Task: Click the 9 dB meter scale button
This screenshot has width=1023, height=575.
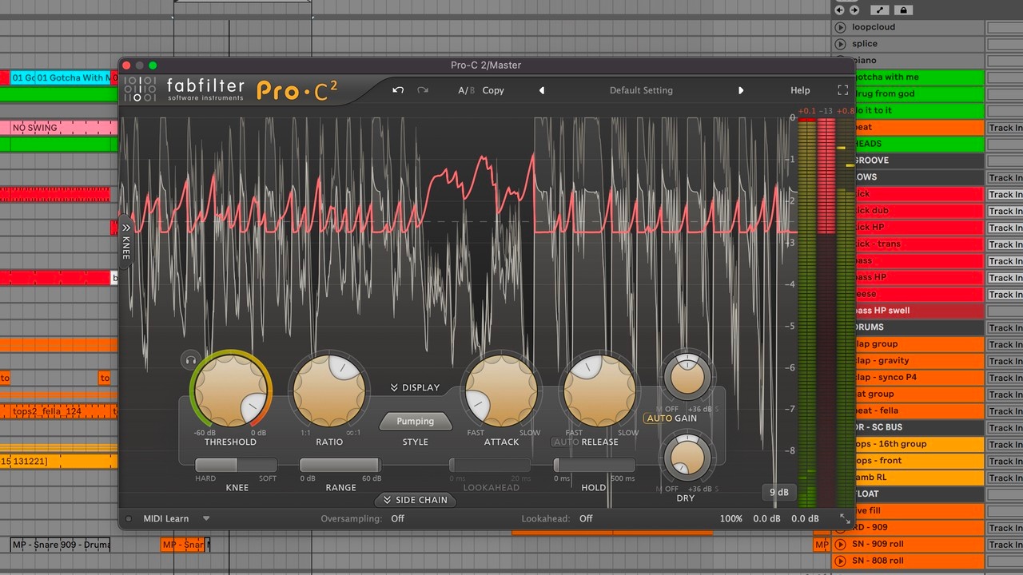Action: pos(778,492)
